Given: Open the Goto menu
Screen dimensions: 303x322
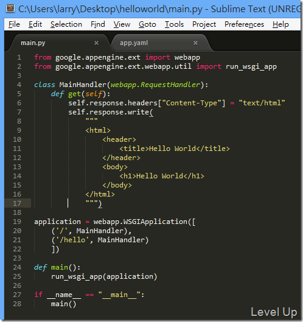Looking at the screenshot, I should [147, 24].
